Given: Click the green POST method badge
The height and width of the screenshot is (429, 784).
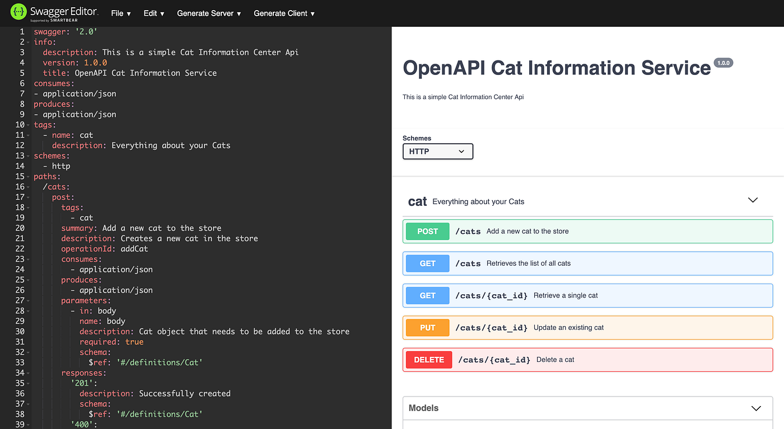Looking at the screenshot, I should (x=427, y=231).
